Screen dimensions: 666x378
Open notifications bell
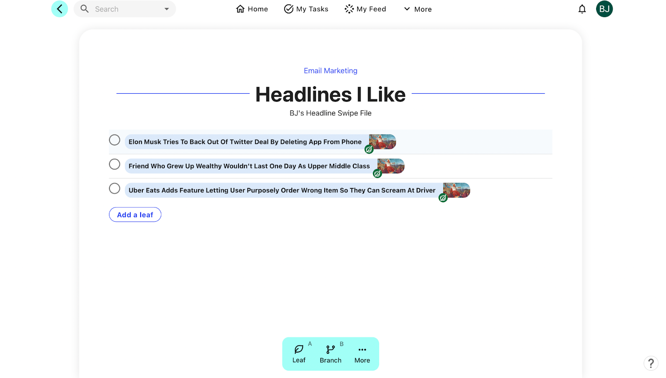tap(582, 9)
